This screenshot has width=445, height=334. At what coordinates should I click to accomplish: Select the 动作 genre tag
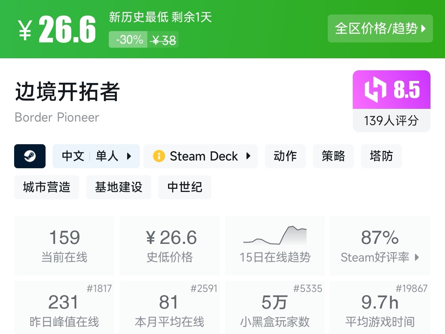click(285, 156)
